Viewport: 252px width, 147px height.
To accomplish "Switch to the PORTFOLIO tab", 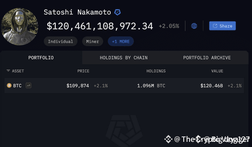I will pyautogui.click(x=41, y=58).
